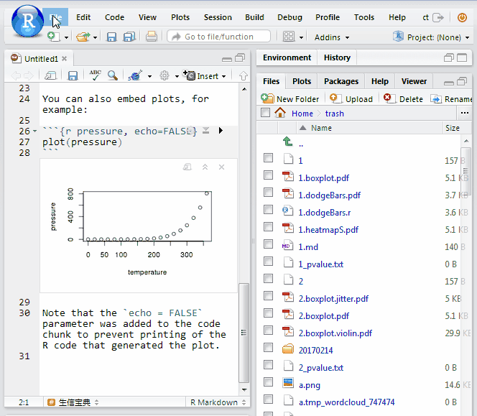The width and height of the screenshot is (477, 416).
Task: Open find and replace magnifier icon
Action: click(x=113, y=75)
